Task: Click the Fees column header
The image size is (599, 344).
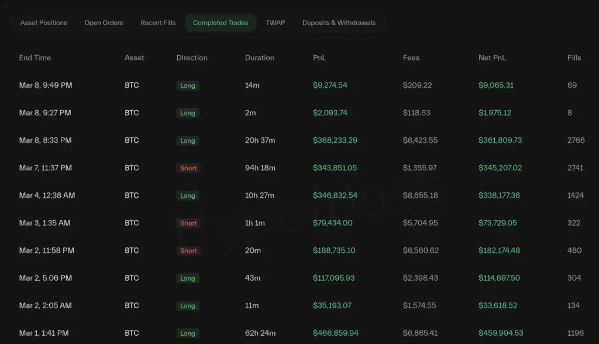Action: tap(411, 57)
